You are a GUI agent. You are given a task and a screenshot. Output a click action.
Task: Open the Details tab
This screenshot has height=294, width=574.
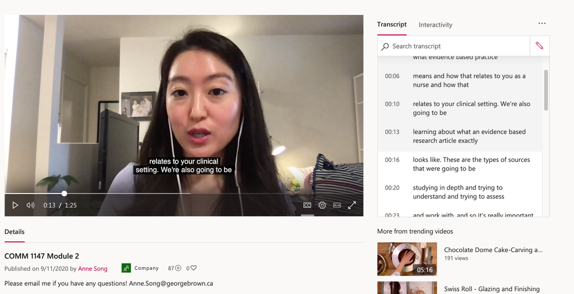(14, 232)
